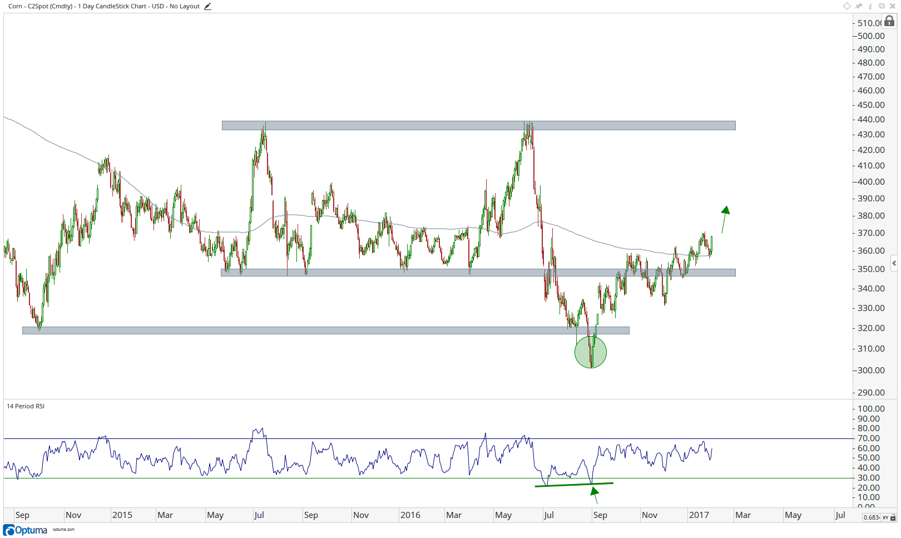Open chart info with the 'i' icon
Image resolution: width=901 pixels, height=538 pixels.
870,6
